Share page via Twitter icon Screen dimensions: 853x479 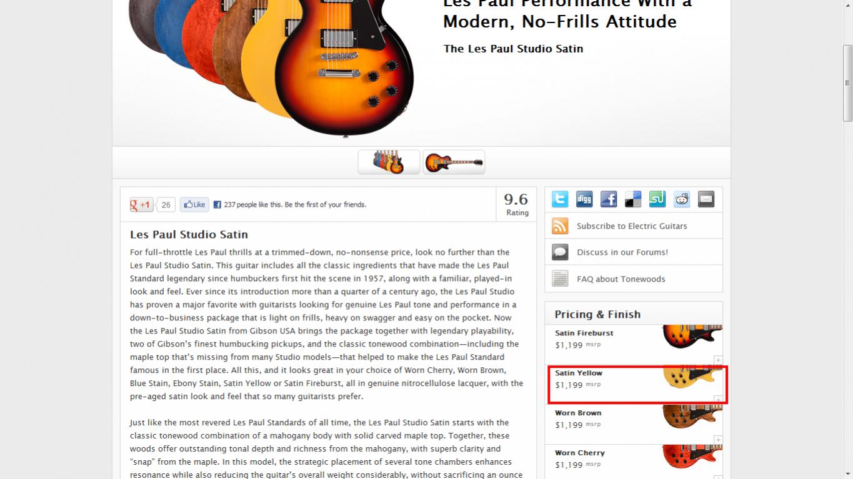click(560, 199)
